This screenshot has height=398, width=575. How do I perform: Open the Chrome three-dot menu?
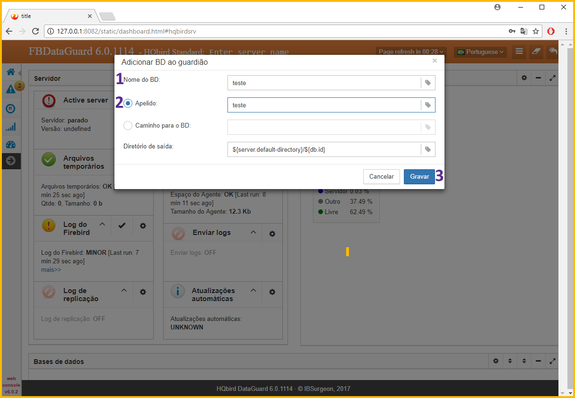[x=566, y=31]
